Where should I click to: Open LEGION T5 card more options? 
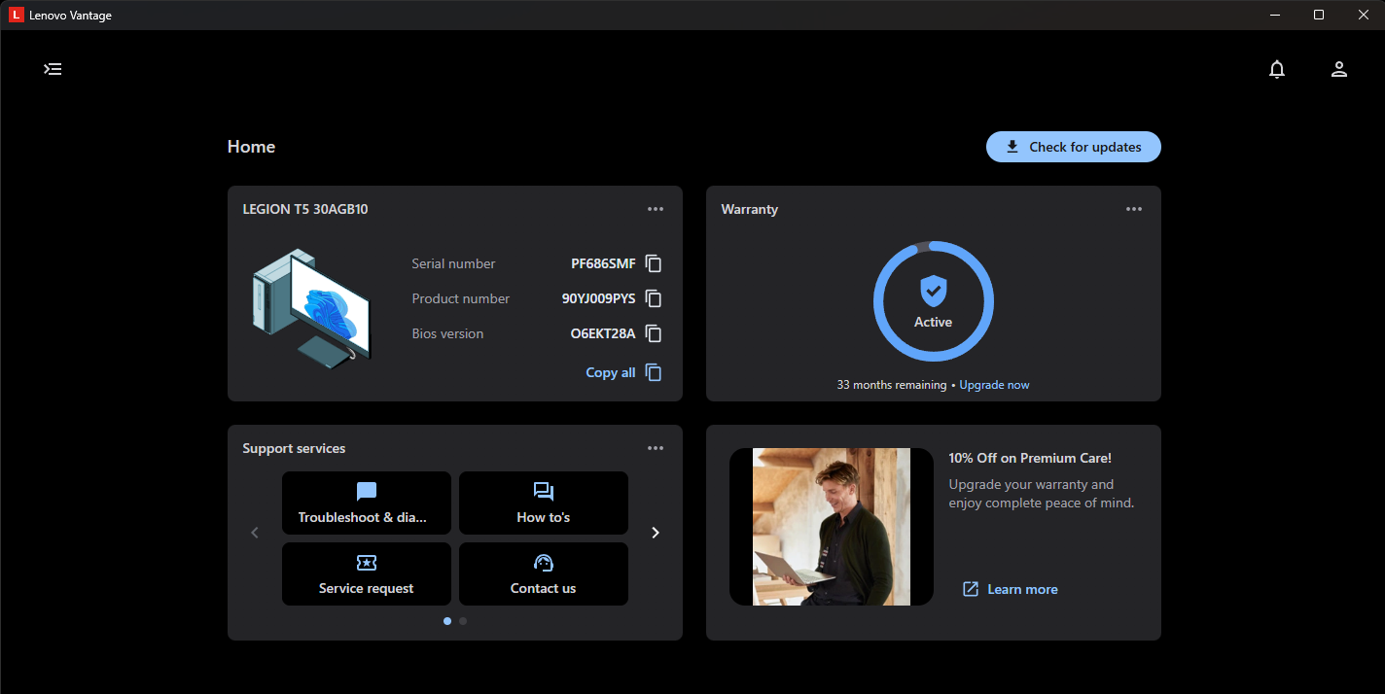pos(656,209)
